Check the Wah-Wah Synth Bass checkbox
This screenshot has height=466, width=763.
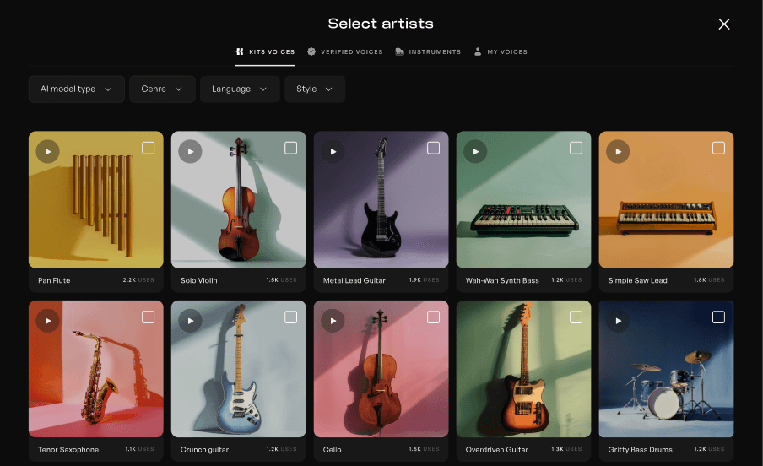point(576,148)
